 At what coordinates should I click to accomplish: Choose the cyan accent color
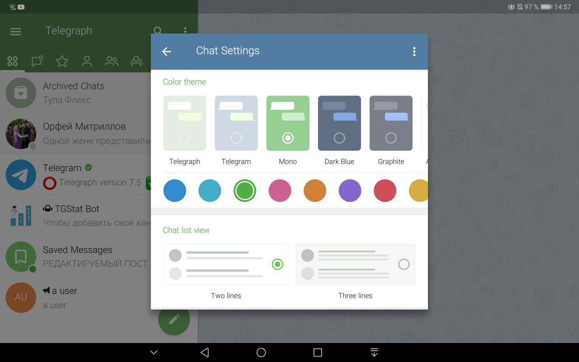coord(210,191)
